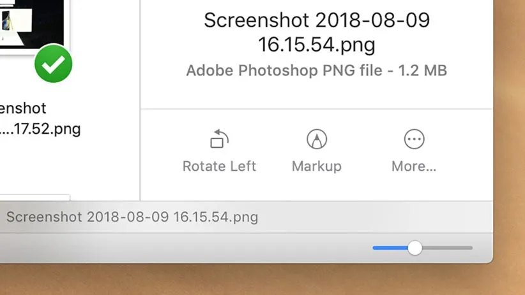Select the file name ending in 17.52.png
525x295 pixels.
pyautogui.click(x=40, y=129)
